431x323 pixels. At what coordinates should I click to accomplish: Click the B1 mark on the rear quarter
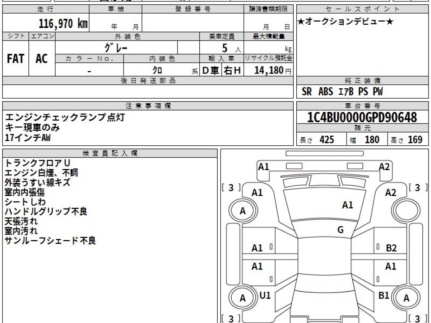pos(384,295)
